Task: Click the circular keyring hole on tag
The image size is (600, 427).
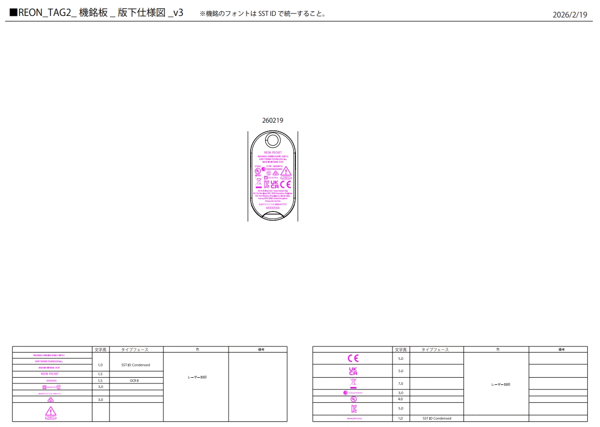Action: pos(273,141)
